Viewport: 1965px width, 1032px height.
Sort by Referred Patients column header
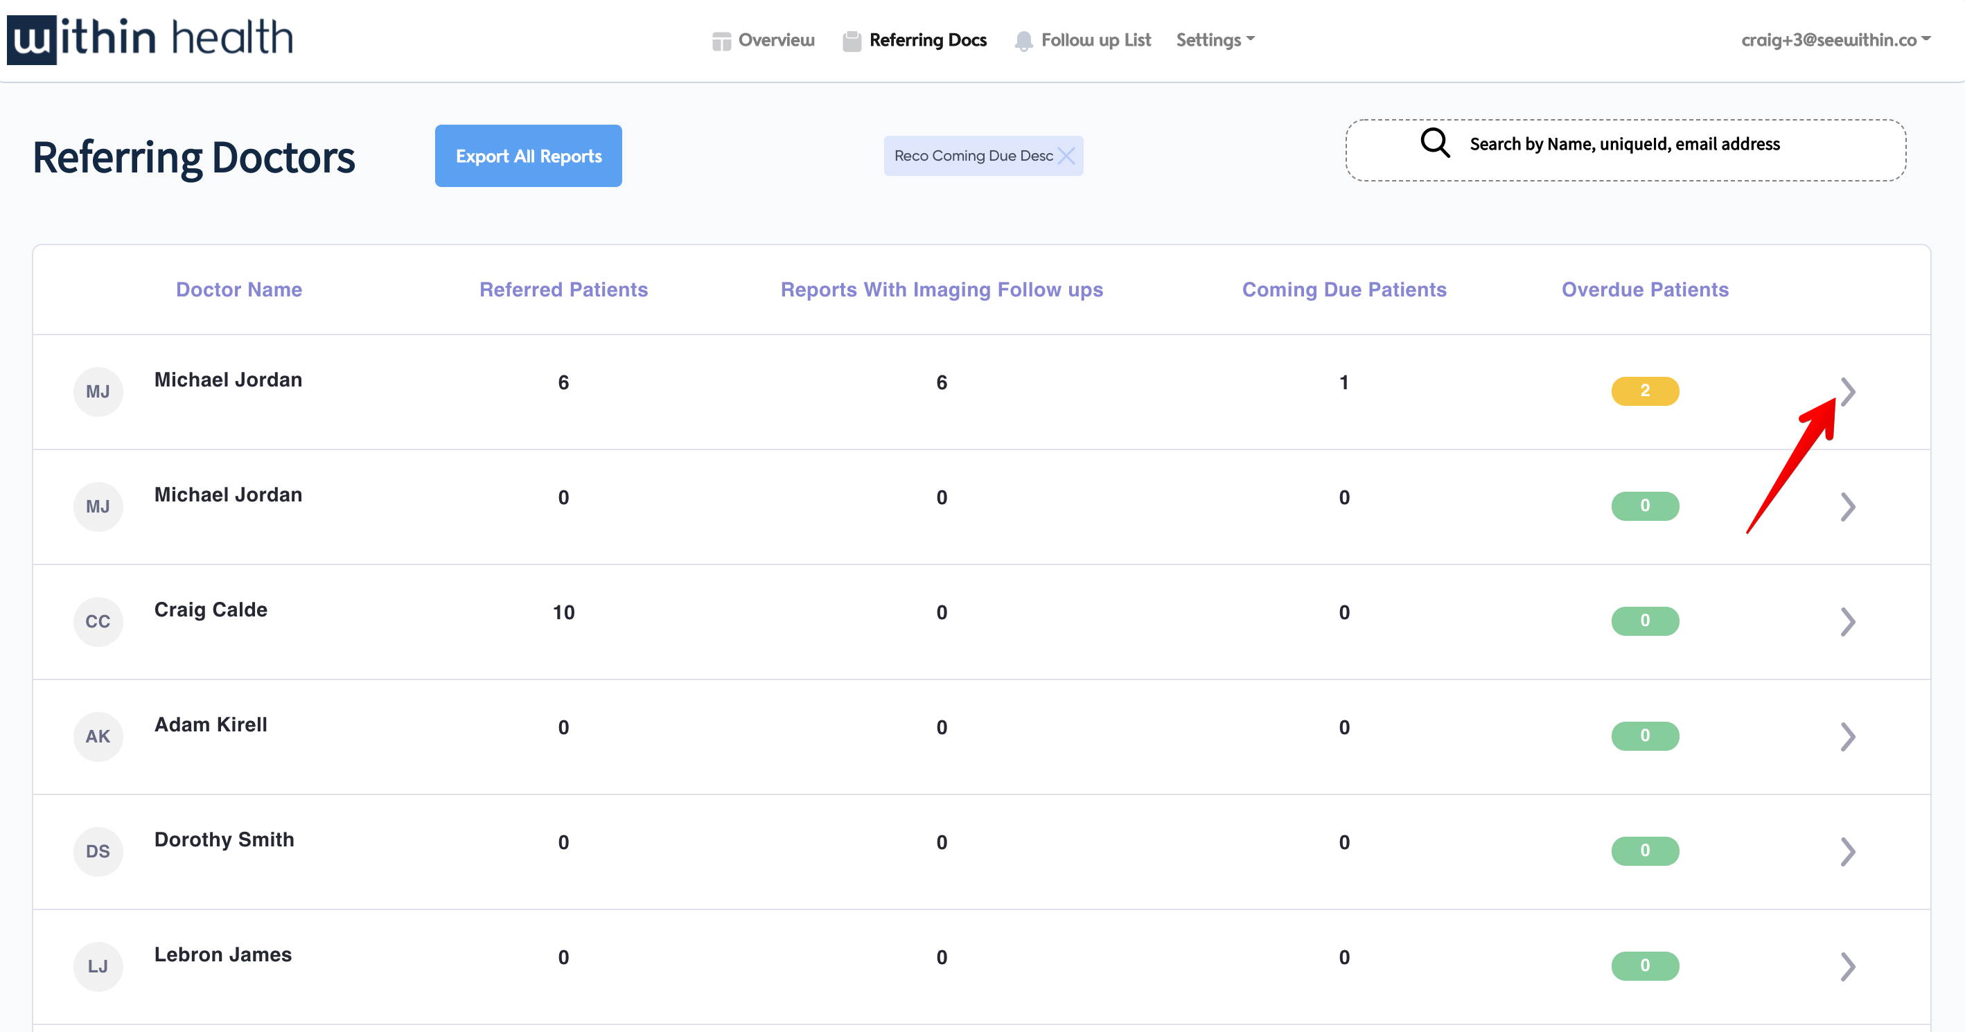[563, 289]
